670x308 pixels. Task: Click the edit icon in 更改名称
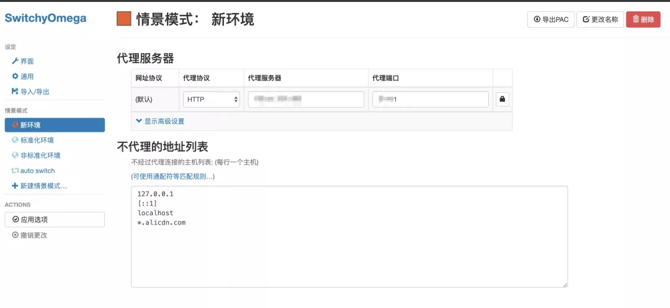pos(586,19)
